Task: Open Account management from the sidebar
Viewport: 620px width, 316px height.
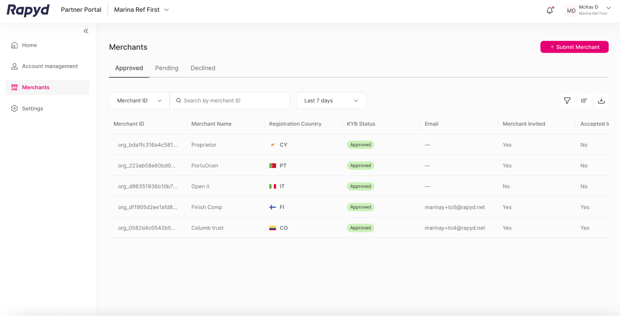Action: [x=50, y=66]
